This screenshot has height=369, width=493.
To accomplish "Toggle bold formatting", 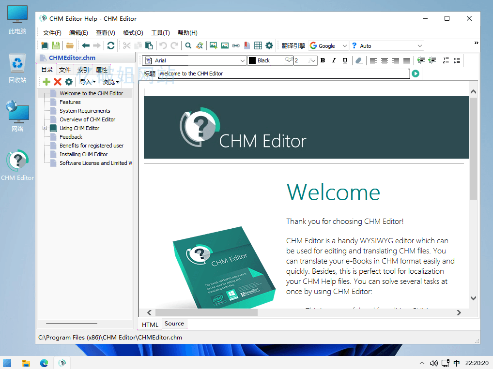I will coord(323,60).
